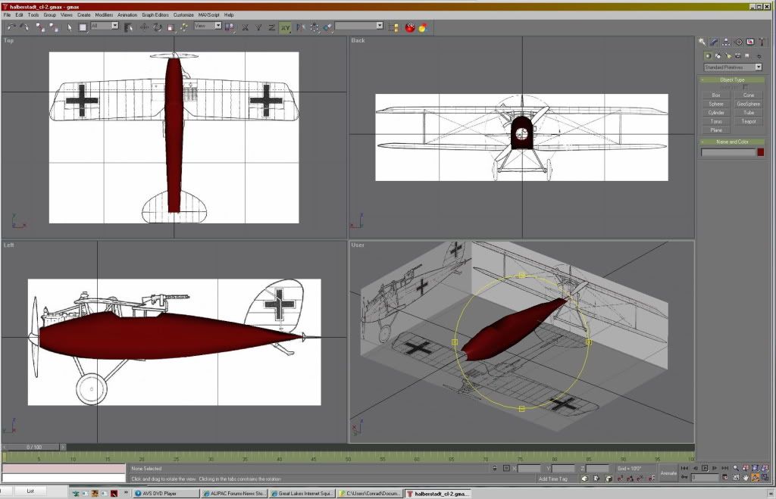This screenshot has height=499, width=776.
Task: Activate the Select and Move tool
Action: point(144,28)
